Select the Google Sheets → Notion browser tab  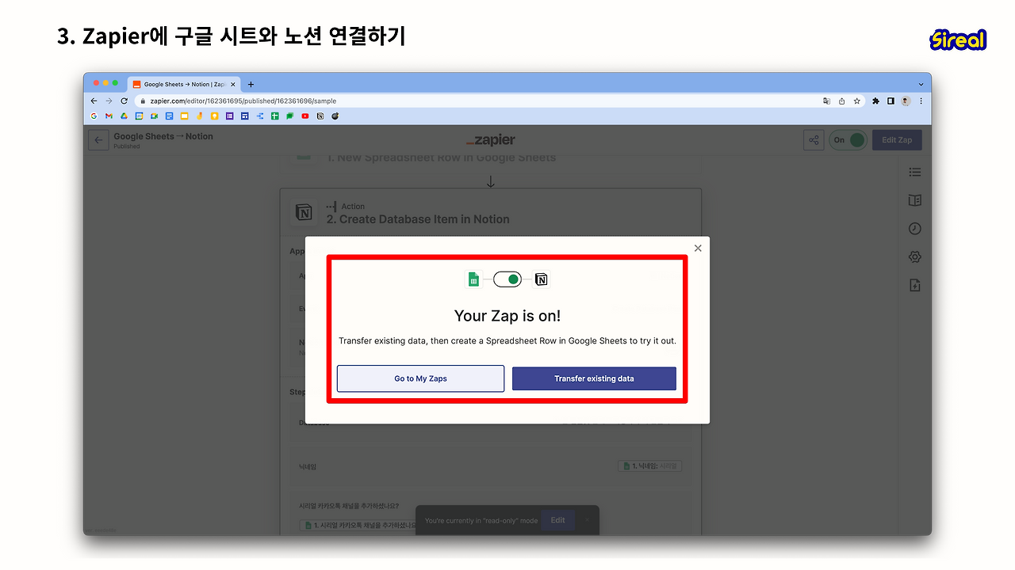[x=183, y=84]
